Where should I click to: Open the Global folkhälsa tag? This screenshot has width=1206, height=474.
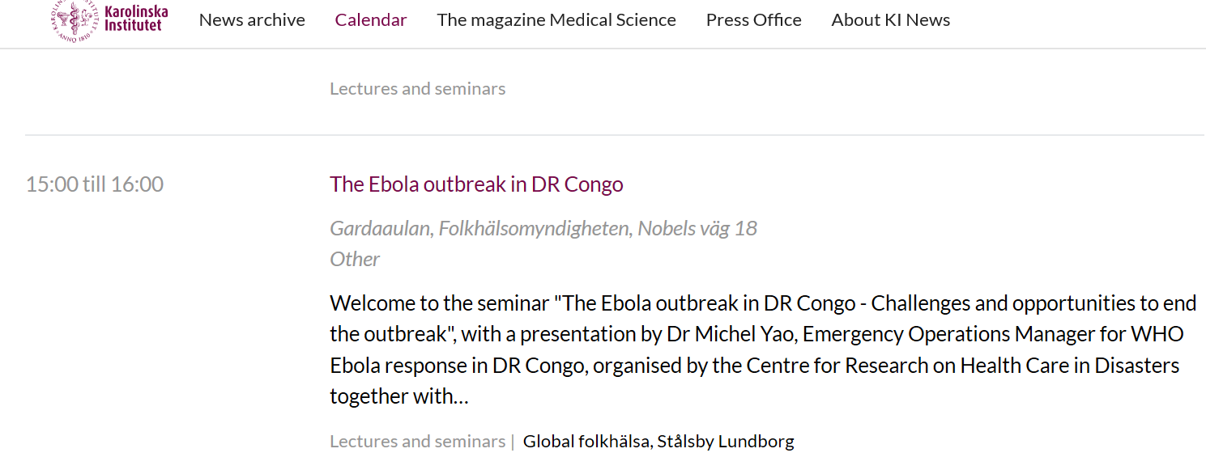(x=586, y=442)
